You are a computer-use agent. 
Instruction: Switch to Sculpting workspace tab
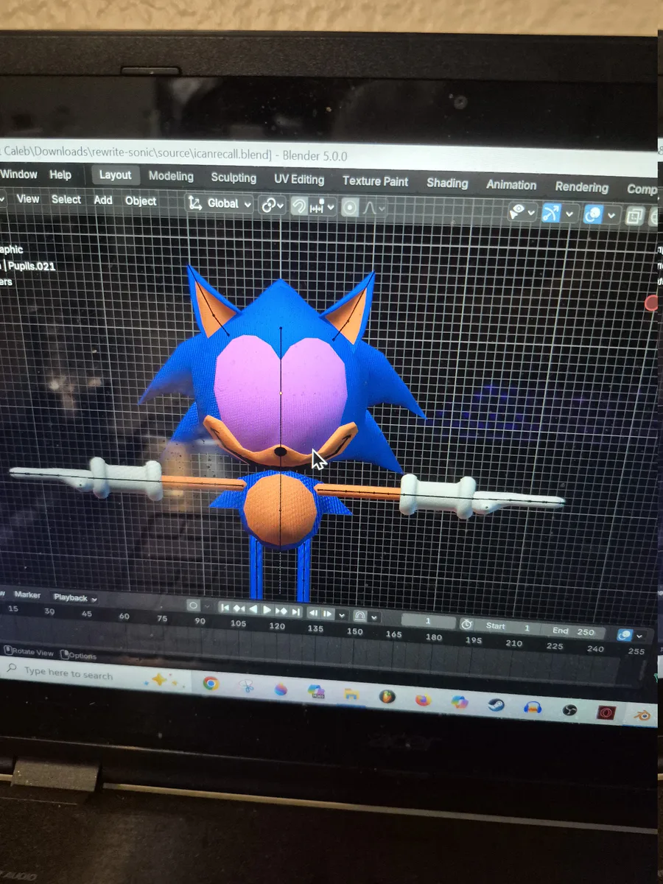coord(234,178)
